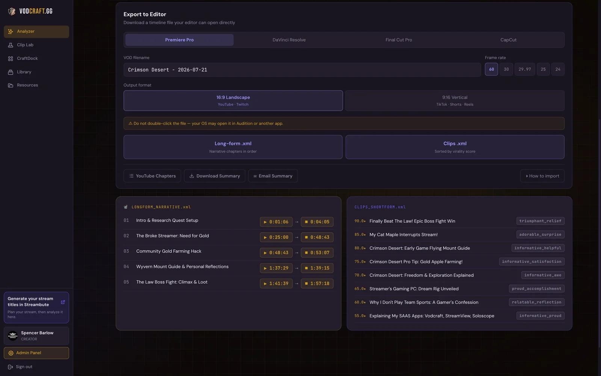Jump to chapter 04 start 1:37:29
This screenshot has height=376, width=601.
276,268
